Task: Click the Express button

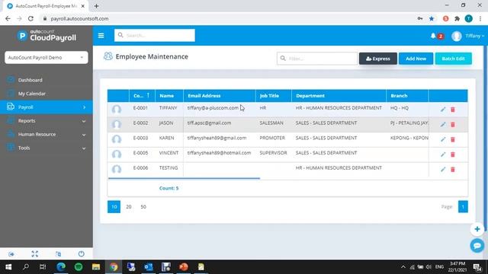Action: coord(378,59)
